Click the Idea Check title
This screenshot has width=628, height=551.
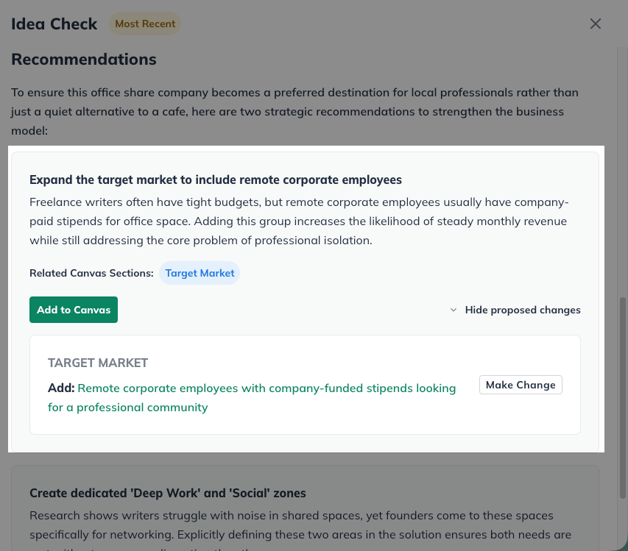pyautogui.click(x=54, y=23)
